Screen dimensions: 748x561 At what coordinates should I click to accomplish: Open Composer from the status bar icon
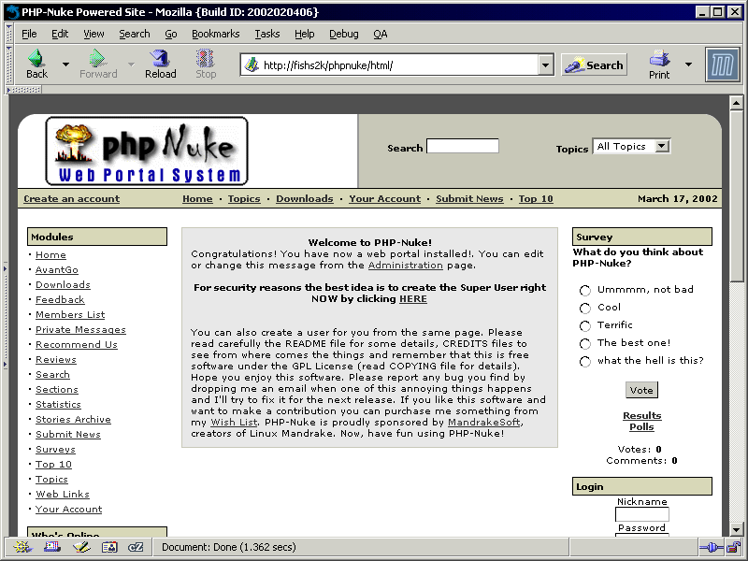point(81,547)
